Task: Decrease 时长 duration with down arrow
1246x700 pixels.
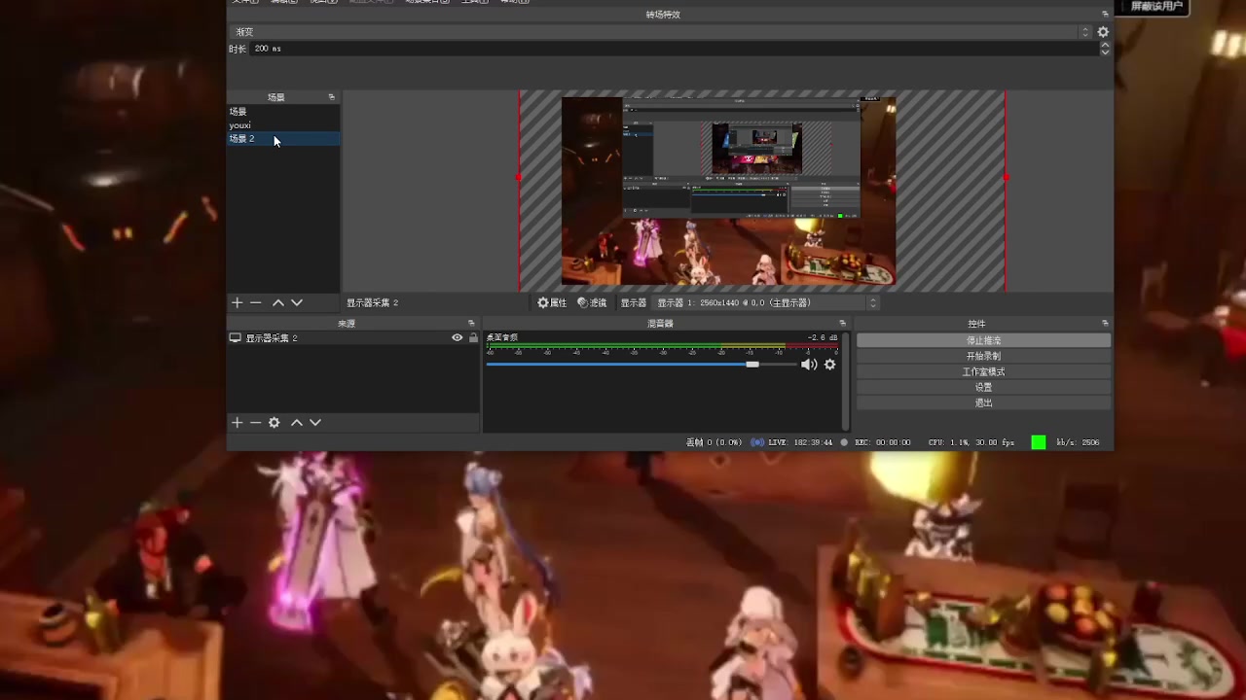Action: [1104, 52]
